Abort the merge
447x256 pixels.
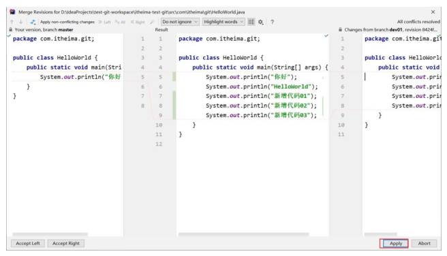click(425, 243)
